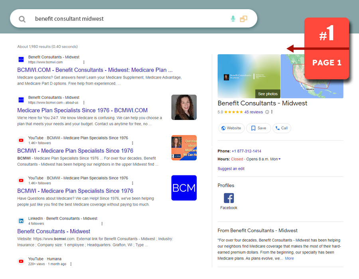Call phone number +1 877-312-1414
Image resolution: width=359 pixels, height=279 pixels.
[247, 151]
